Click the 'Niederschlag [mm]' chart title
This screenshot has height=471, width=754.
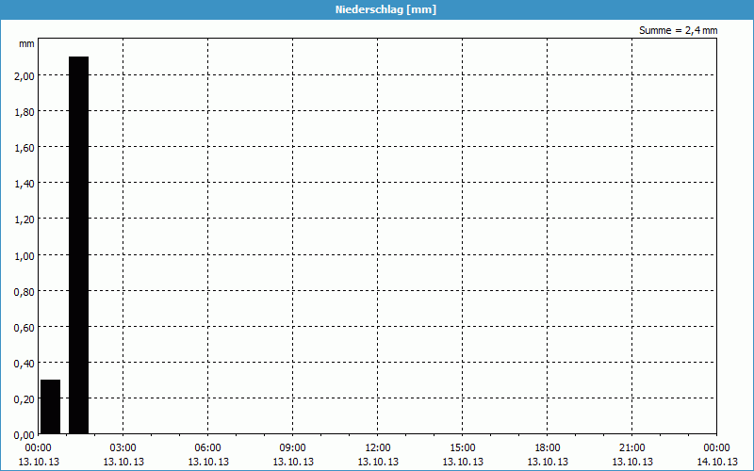click(x=385, y=9)
